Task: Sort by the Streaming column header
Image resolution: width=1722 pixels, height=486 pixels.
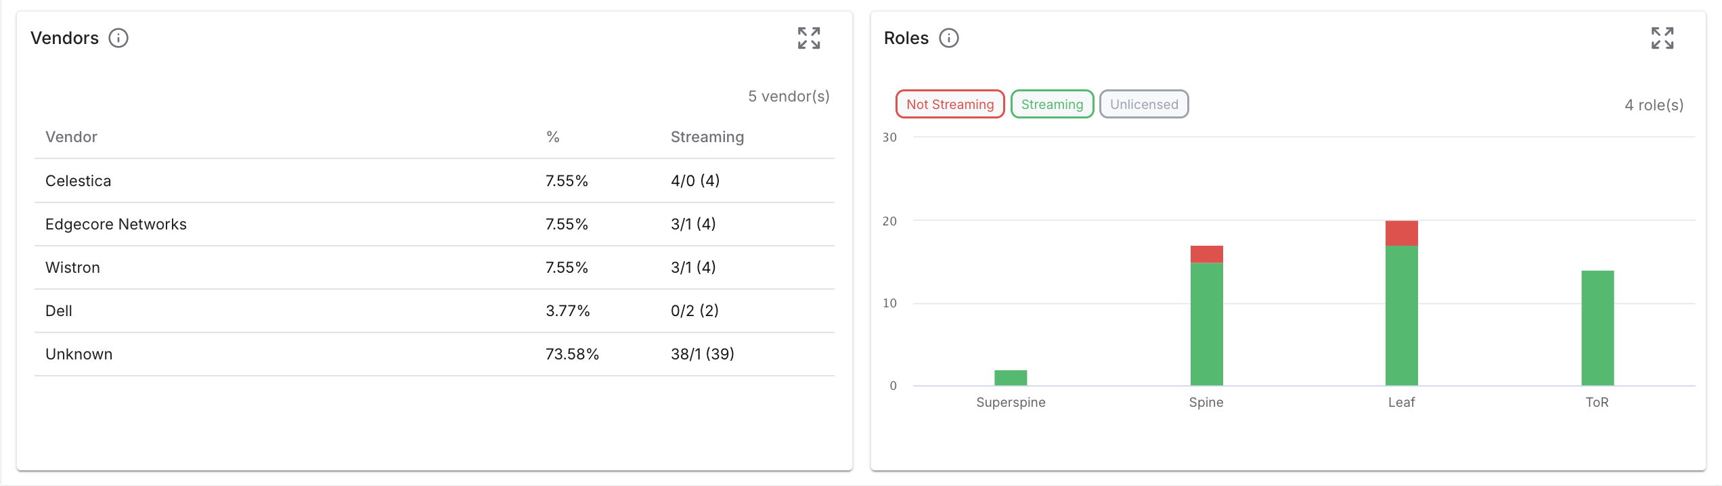Action: pos(707,137)
